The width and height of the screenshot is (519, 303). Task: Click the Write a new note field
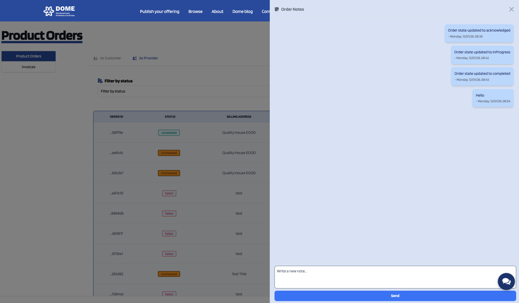385,277
